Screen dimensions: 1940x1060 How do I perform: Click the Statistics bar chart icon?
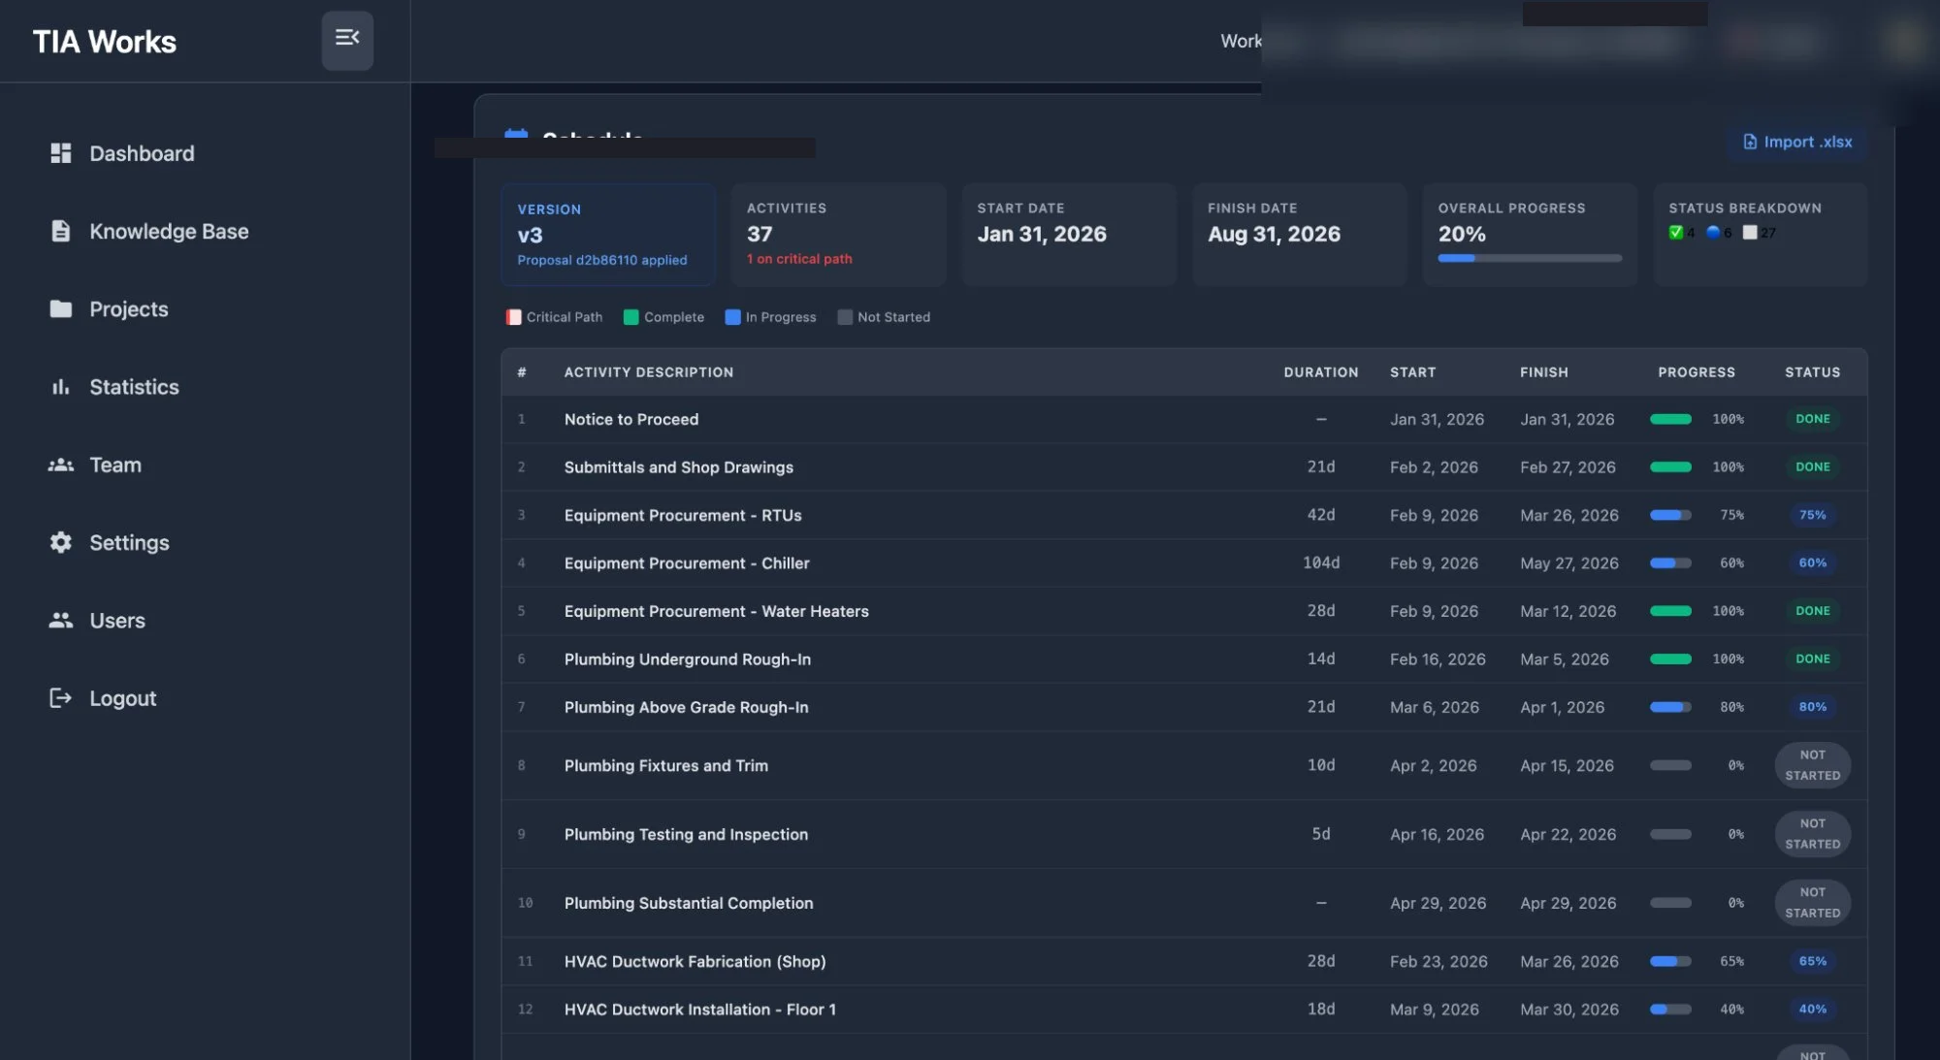click(x=60, y=386)
